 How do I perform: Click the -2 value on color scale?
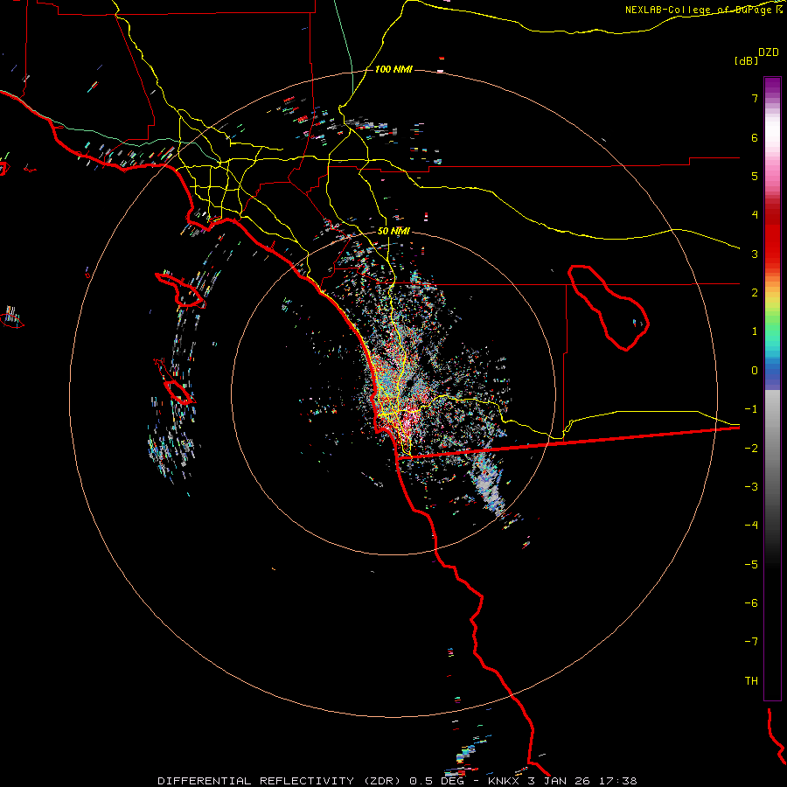[751, 448]
